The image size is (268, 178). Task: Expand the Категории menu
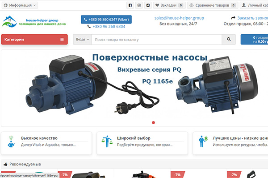[34, 40]
